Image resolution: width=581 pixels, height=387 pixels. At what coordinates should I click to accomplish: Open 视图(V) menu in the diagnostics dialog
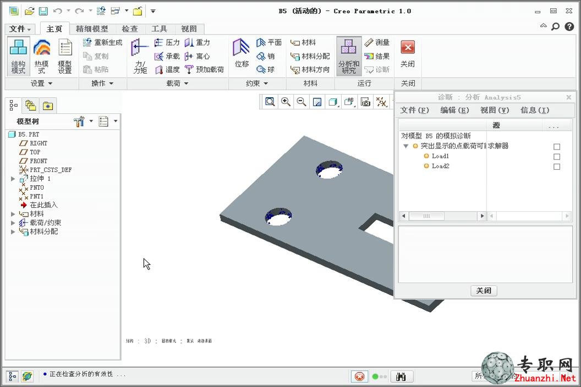[495, 110]
